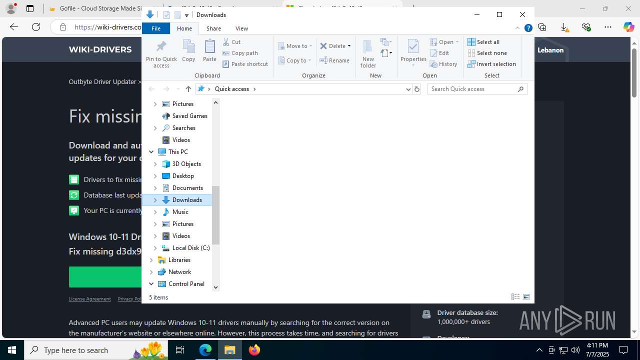
Task: Open Windows Start menu
Action: pyautogui.click(x=12, y=350)
